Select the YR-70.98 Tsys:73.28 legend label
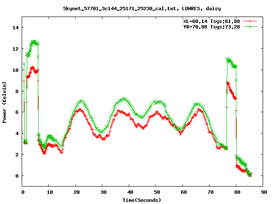This screenshot has width=272, height=204. click(212, 27)
